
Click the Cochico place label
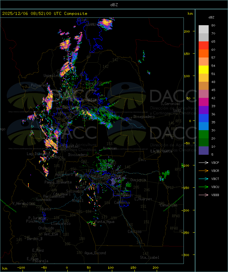pyautogui.click(x=134, y=232)
